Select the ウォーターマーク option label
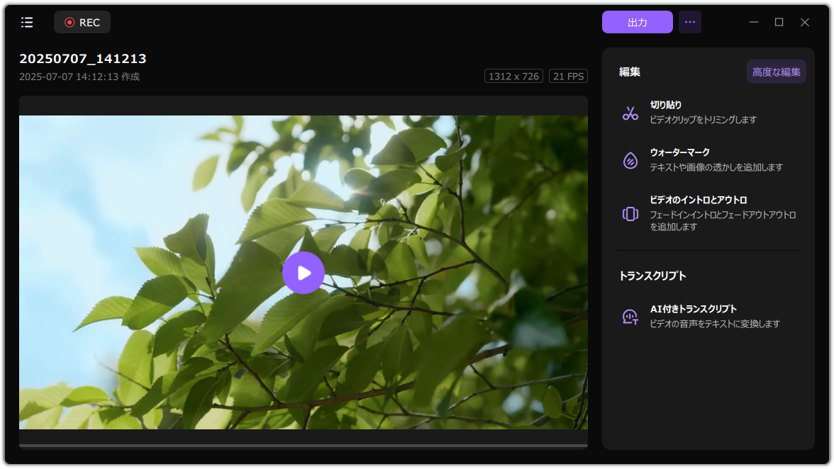This screenshot has height=469, width=834. point(679,153)
